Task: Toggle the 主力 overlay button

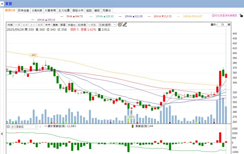Action: tap(33, 25)
